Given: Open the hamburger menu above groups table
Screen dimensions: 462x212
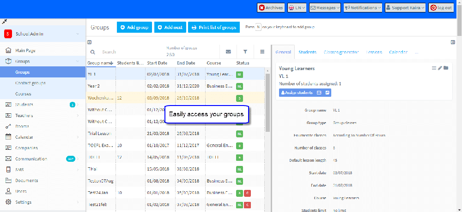Looking at the screenshot, I should coord(262,52).
